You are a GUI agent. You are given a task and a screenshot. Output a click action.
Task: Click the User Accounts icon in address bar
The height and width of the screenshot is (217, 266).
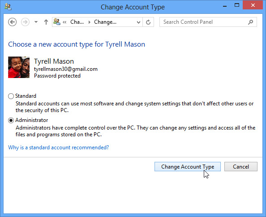point(57,22)
